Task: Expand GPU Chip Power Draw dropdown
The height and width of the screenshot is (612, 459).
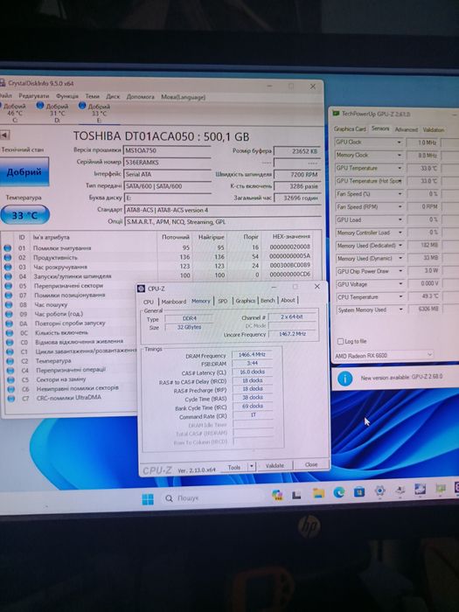Action: pos(400,271)
